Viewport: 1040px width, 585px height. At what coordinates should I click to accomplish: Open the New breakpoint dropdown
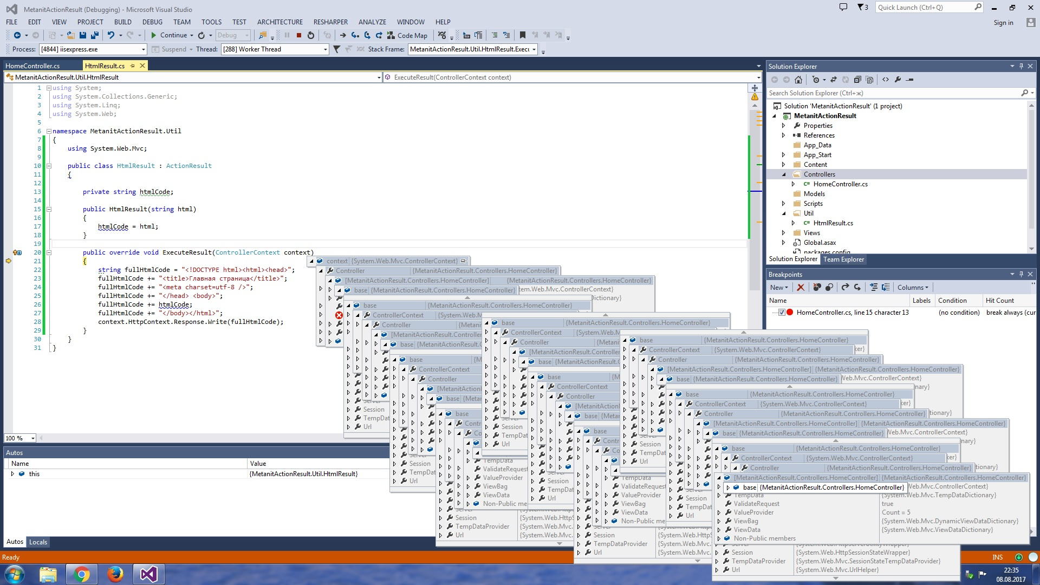click(779, 288)
